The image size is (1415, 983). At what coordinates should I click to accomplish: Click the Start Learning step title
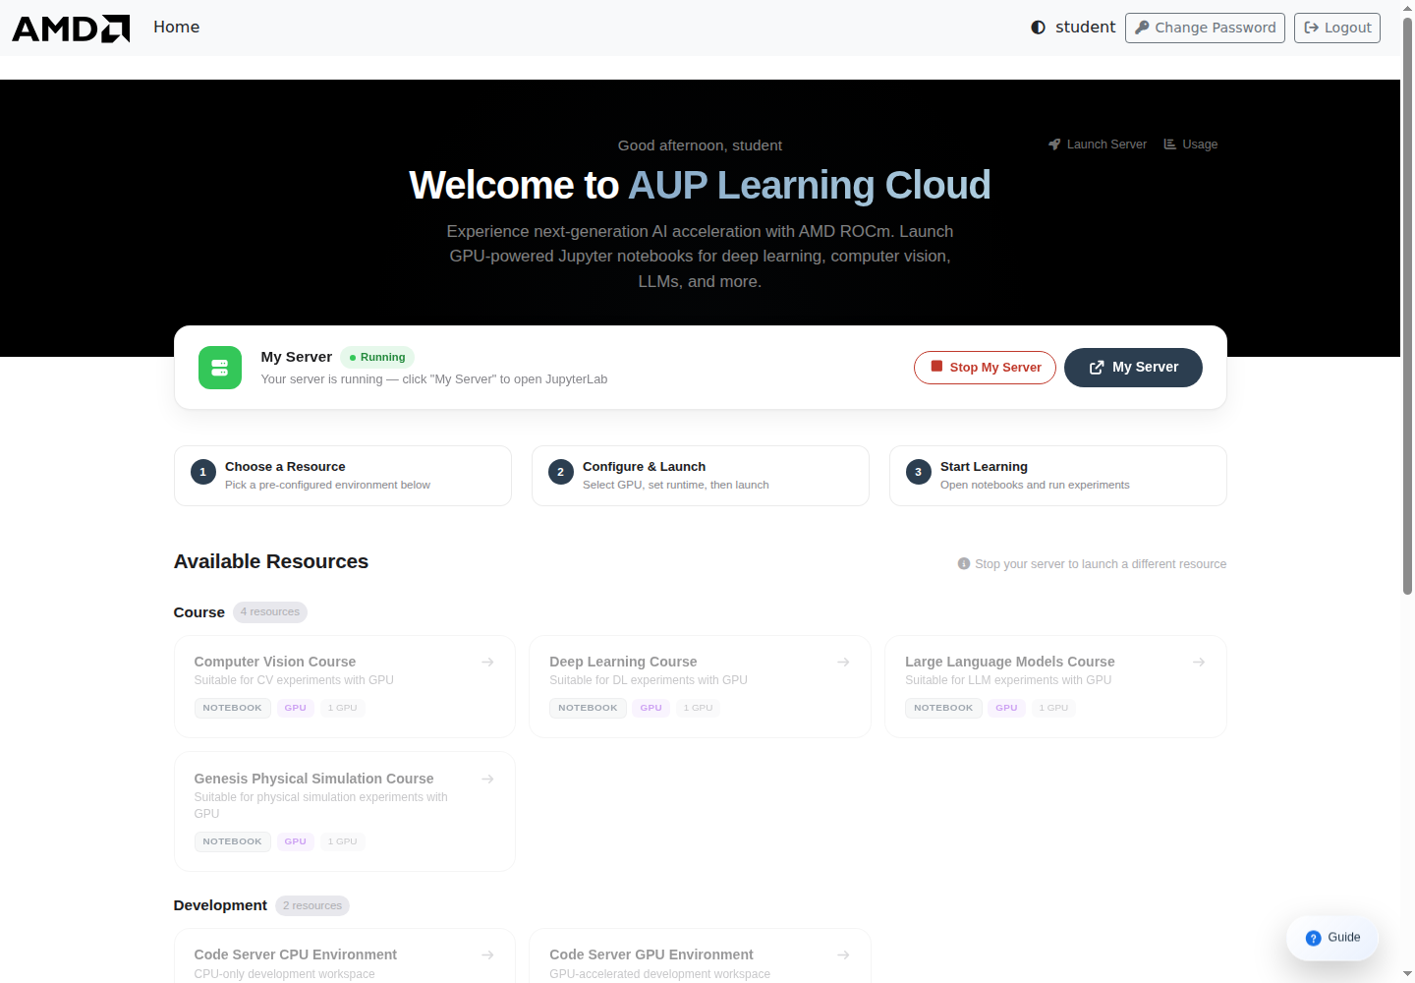click(984, 467)
